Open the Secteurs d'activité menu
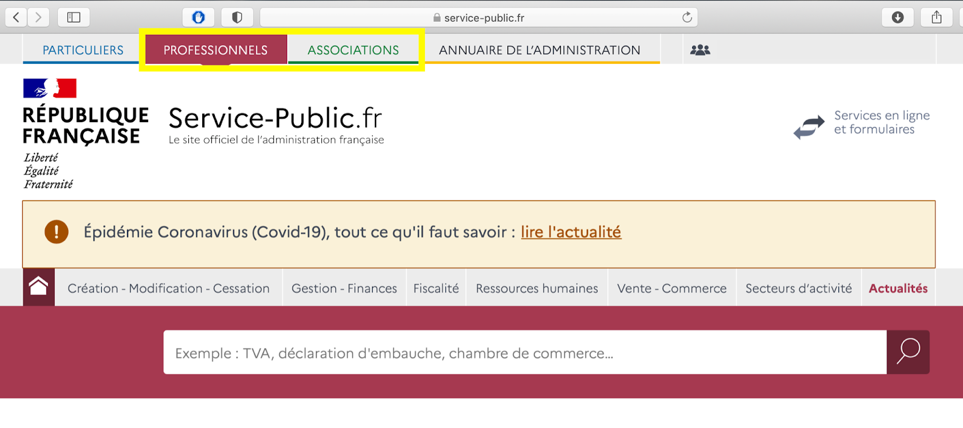Image resolution: width=963 pixels, height=428 pixels. pos(799,288)
